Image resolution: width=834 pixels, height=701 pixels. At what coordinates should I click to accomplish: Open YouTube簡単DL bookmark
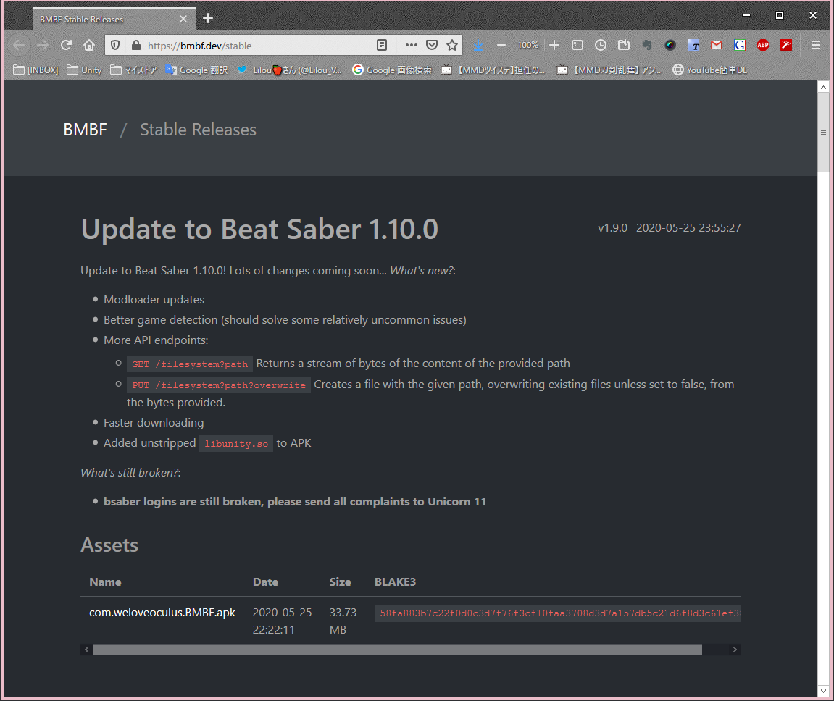pyautogui.click(x=710, y=70)
